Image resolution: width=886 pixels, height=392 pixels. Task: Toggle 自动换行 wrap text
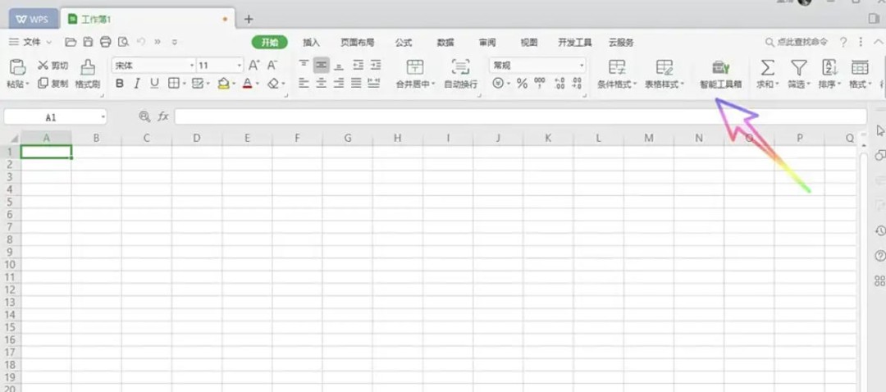(x=461, y=74)
